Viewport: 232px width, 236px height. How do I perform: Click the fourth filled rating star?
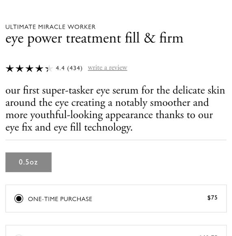tap(39, 68)
